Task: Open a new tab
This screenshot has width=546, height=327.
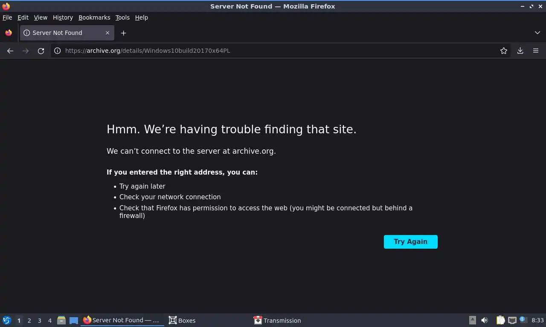Action: pos(123,33)
